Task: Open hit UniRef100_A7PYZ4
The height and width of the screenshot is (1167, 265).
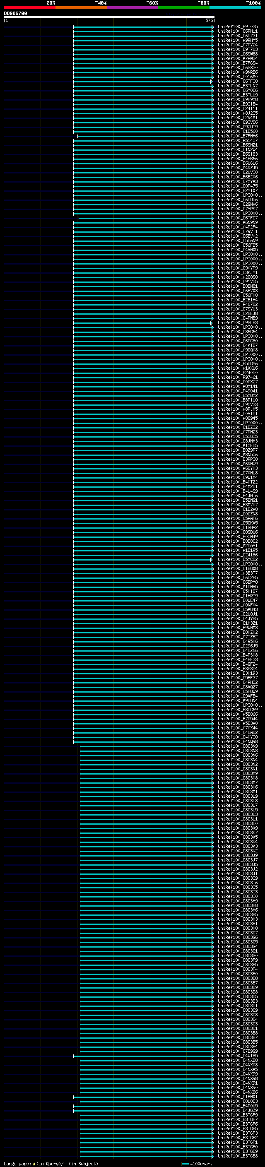Action: pos(237,45)
